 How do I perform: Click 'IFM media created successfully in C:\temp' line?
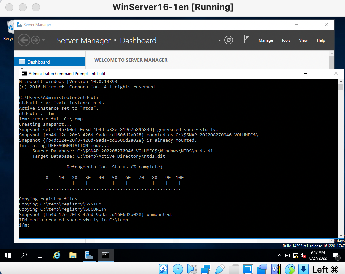tap(73, 220)
